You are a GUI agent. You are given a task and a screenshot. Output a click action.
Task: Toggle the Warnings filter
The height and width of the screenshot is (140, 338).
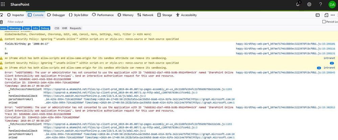15,28
